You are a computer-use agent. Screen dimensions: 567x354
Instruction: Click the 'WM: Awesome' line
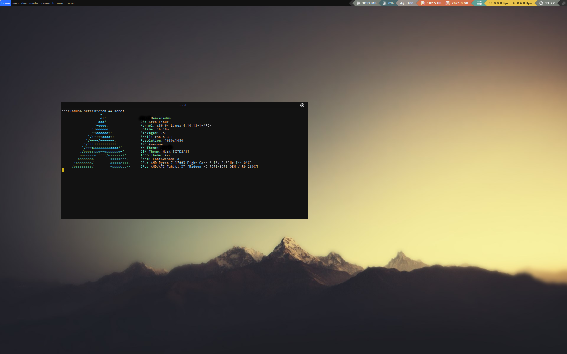coord(152,144)
